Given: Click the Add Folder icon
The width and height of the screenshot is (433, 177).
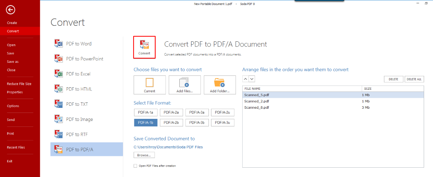Looking at the screenshot, I should [220, 85].
